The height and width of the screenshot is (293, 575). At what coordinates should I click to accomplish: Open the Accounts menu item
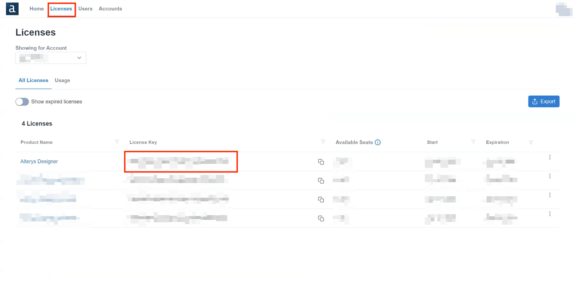pyautogui.click(x=110, y=9)
